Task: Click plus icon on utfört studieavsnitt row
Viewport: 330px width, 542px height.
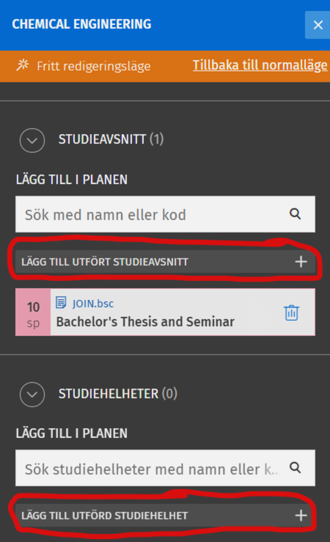Action: click(x=301, y=262)
